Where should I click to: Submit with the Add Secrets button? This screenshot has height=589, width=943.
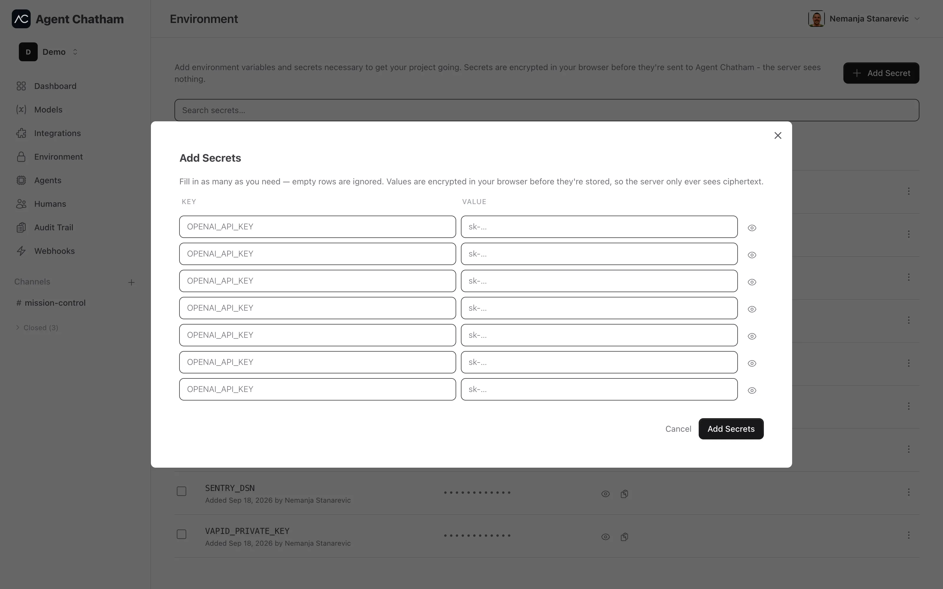click(731, 429)
